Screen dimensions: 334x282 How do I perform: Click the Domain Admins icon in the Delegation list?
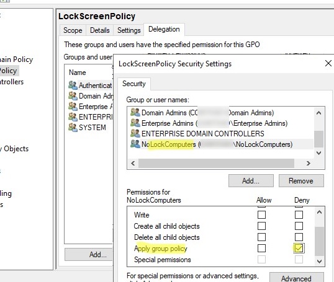point(73,96)
